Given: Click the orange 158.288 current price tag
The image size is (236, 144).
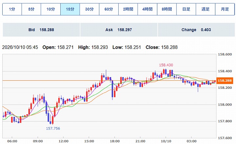Looking at the screenshot, I should [x=225, y=81].
